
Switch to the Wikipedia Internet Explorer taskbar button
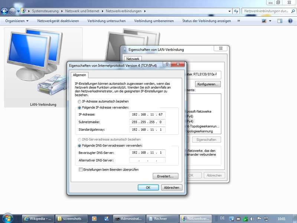click(x=38, y=219)
